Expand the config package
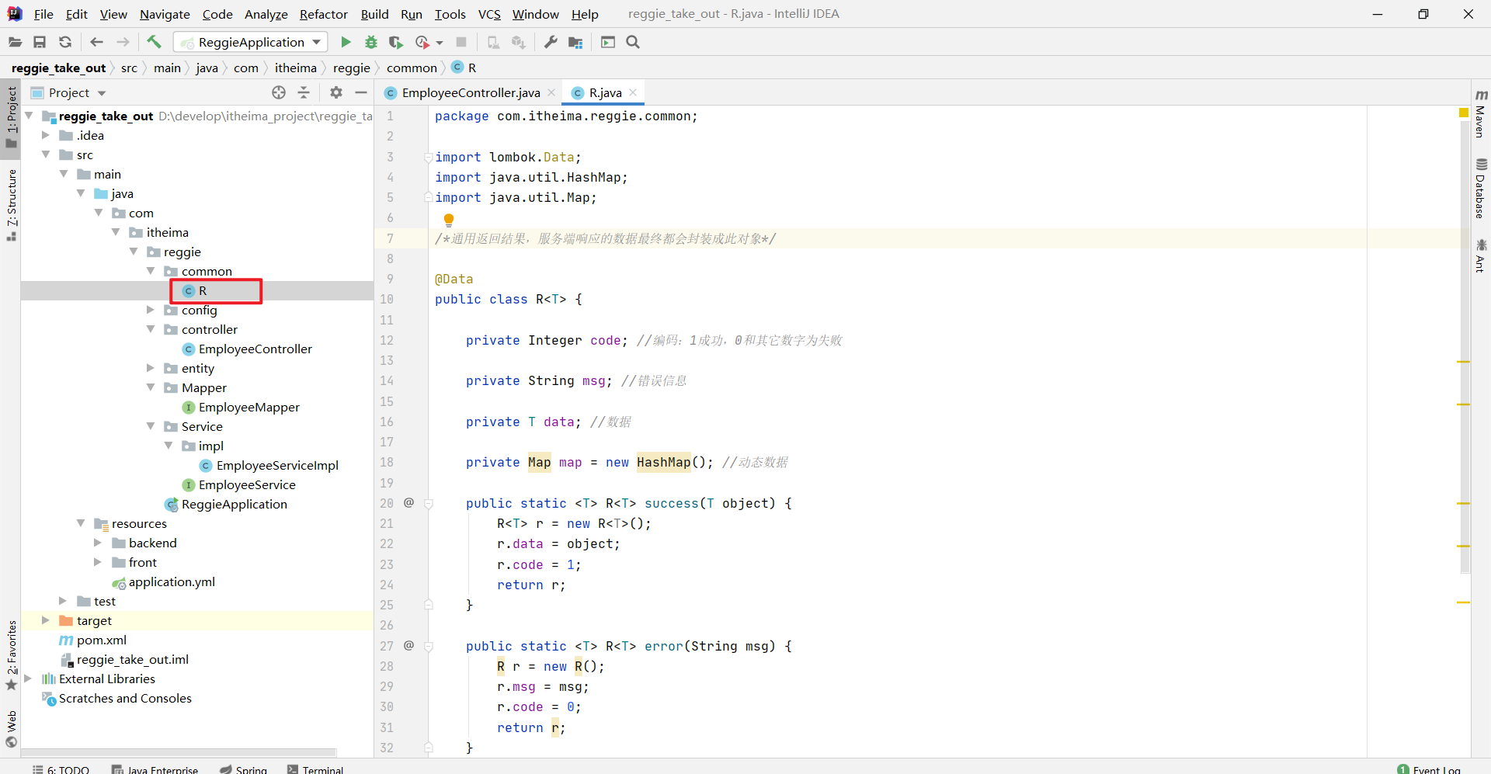Screen dimensions: 1491x774 (151, 310)
